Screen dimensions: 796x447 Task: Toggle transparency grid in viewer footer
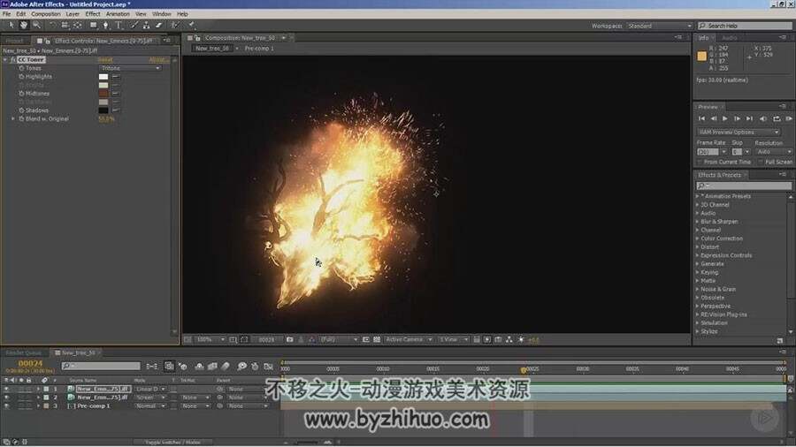pyautogui.click(x=377, y=339)
